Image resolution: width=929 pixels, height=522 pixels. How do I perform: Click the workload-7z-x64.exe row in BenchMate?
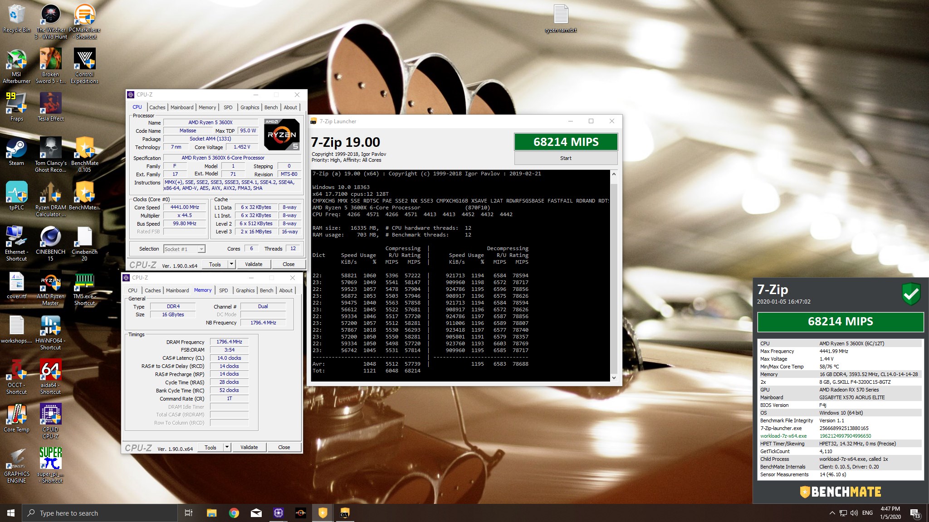click(840, 436)
